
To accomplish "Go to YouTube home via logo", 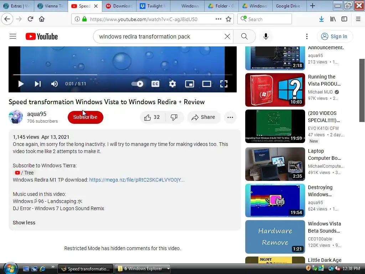I will click(x=42, y=36).
